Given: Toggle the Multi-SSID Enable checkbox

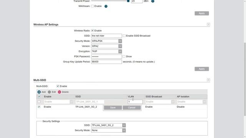Looking at the screenshot, I should click(x=58, y=86).
